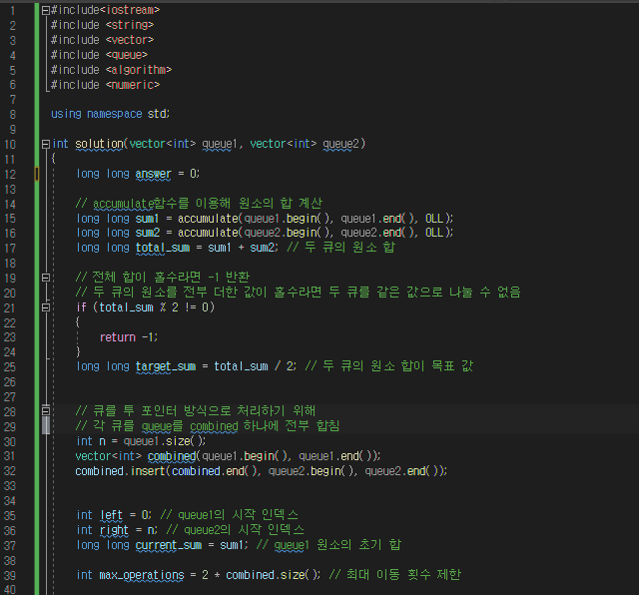Click line number 12 in the gutter

click(x=10, y=175)
